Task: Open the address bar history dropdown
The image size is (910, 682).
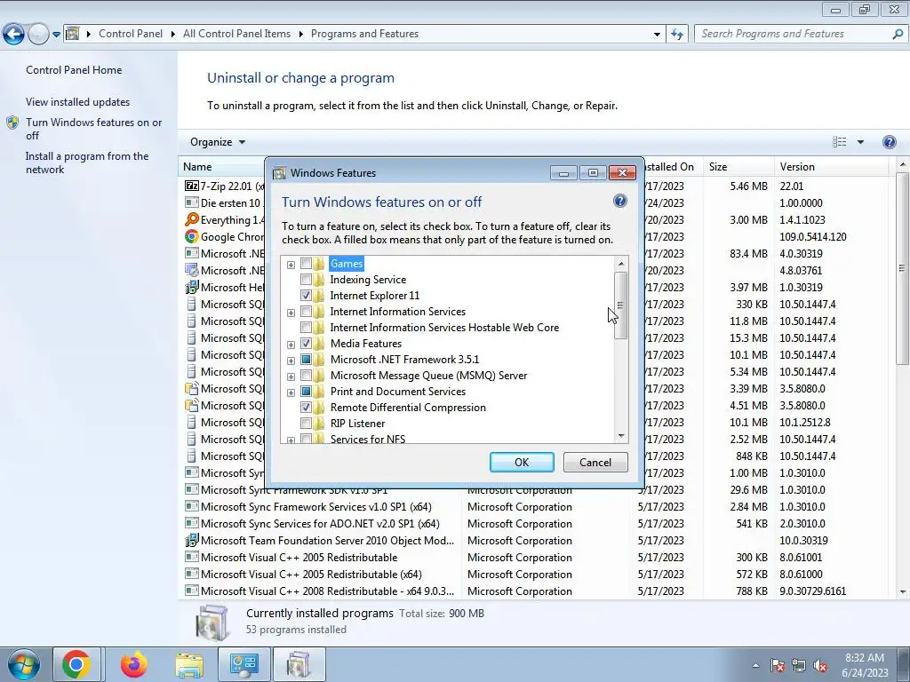Action: pyautogui.click(x=657, y=35)
